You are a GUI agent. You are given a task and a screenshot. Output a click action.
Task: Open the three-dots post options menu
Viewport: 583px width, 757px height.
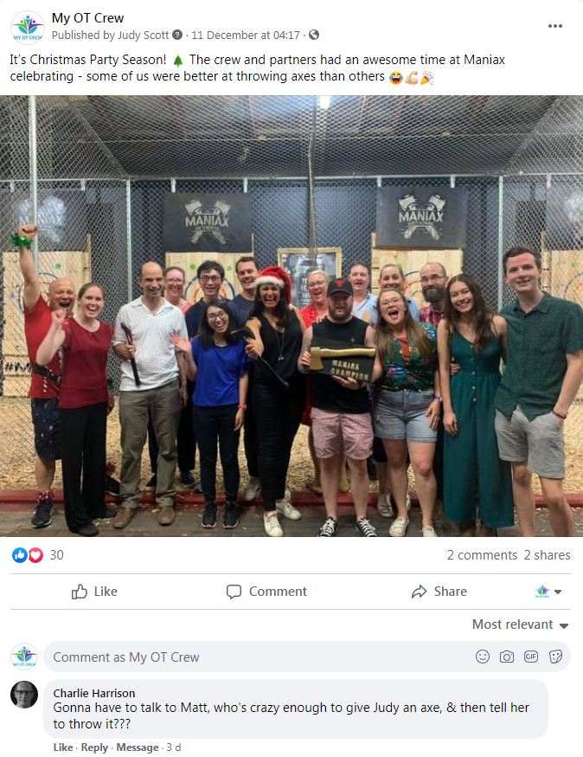pyautogui.click(x=555, y=26)
